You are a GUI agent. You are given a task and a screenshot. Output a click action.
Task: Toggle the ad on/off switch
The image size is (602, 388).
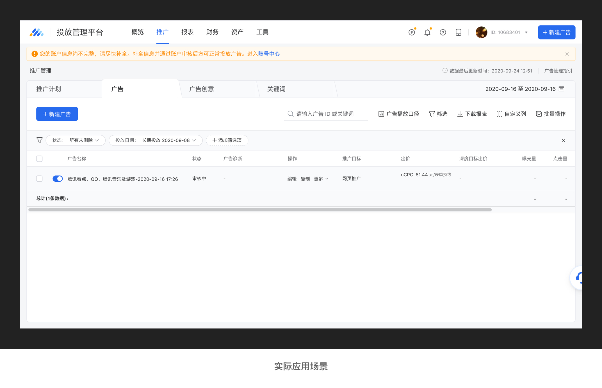58,179
